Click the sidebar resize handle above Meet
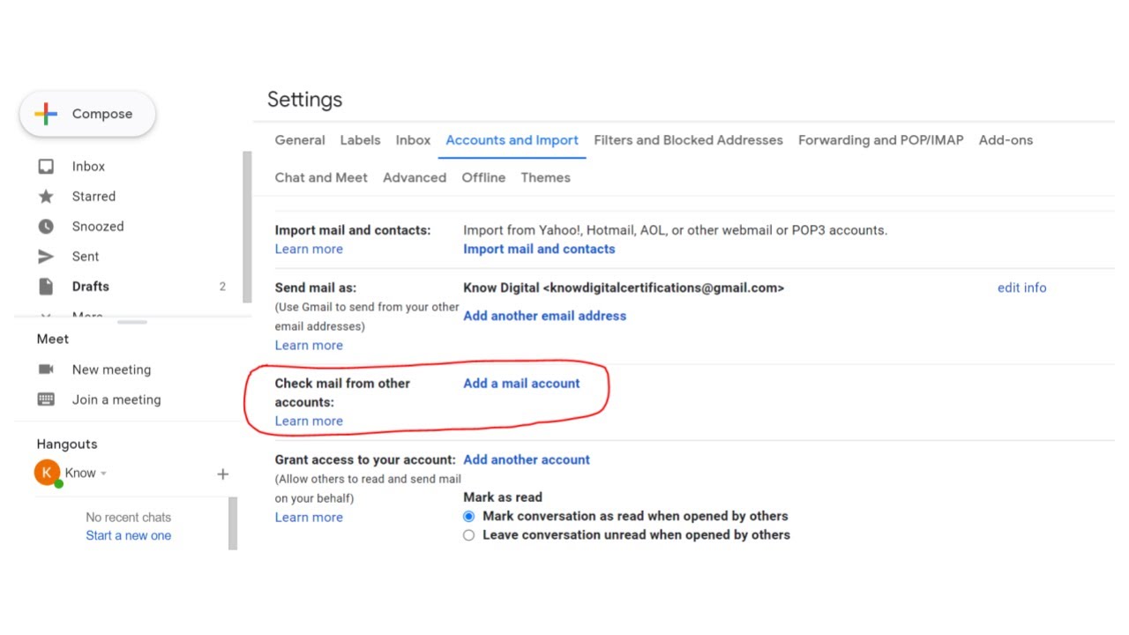 [132, 322]
